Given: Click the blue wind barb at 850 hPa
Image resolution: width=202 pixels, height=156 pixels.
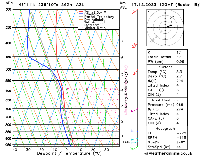Looking at the screenshot, I should 134,131.
